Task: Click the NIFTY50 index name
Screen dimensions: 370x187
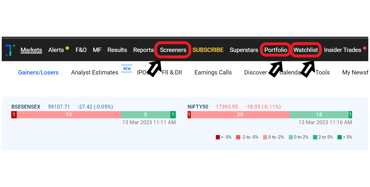Action: pos(198,107)
